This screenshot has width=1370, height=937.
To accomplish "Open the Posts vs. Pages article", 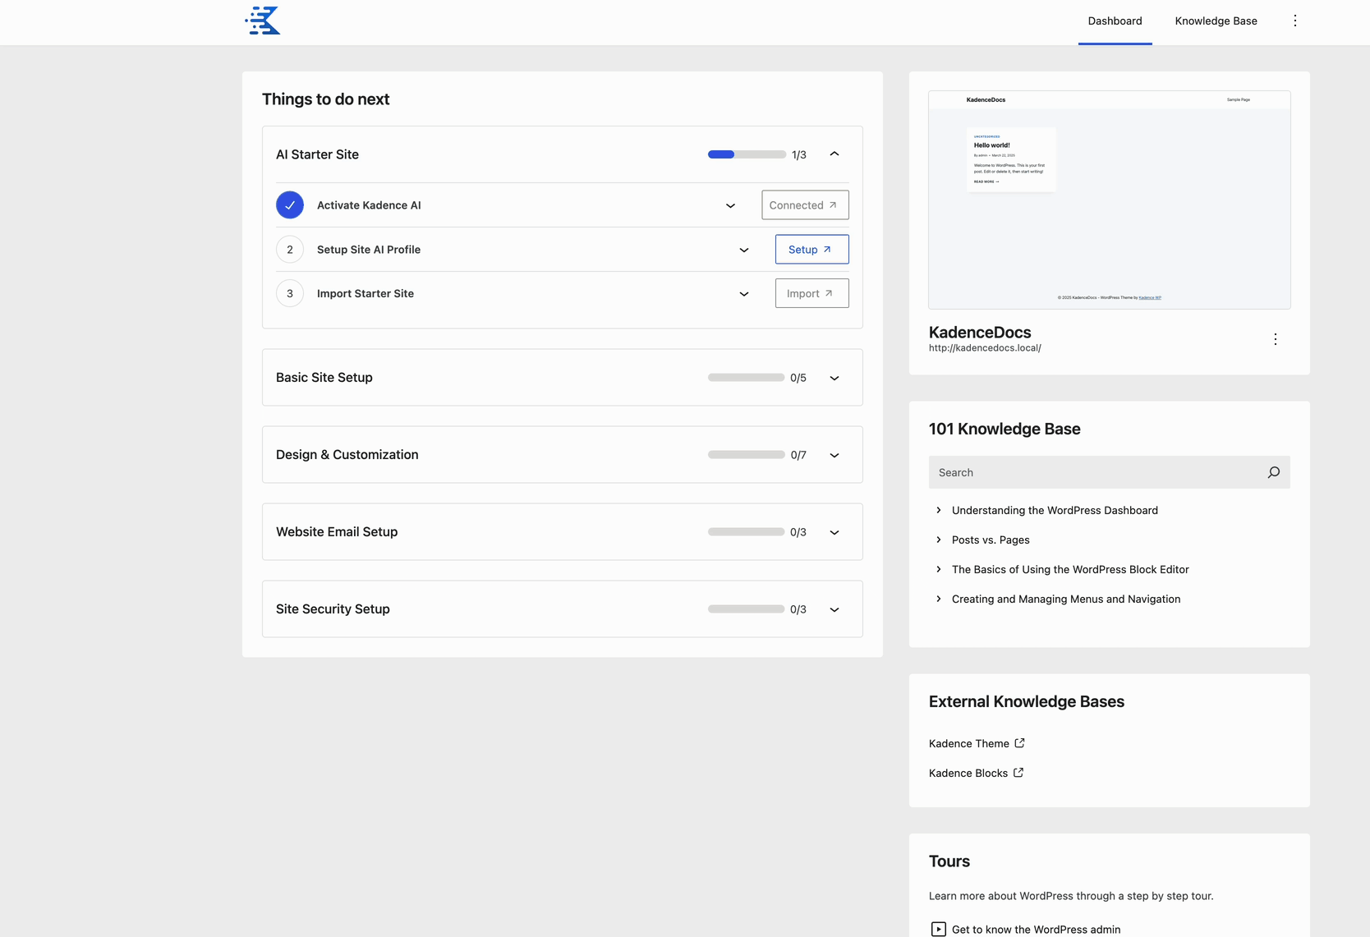I will pyautogui.click(x=991, y=540).
